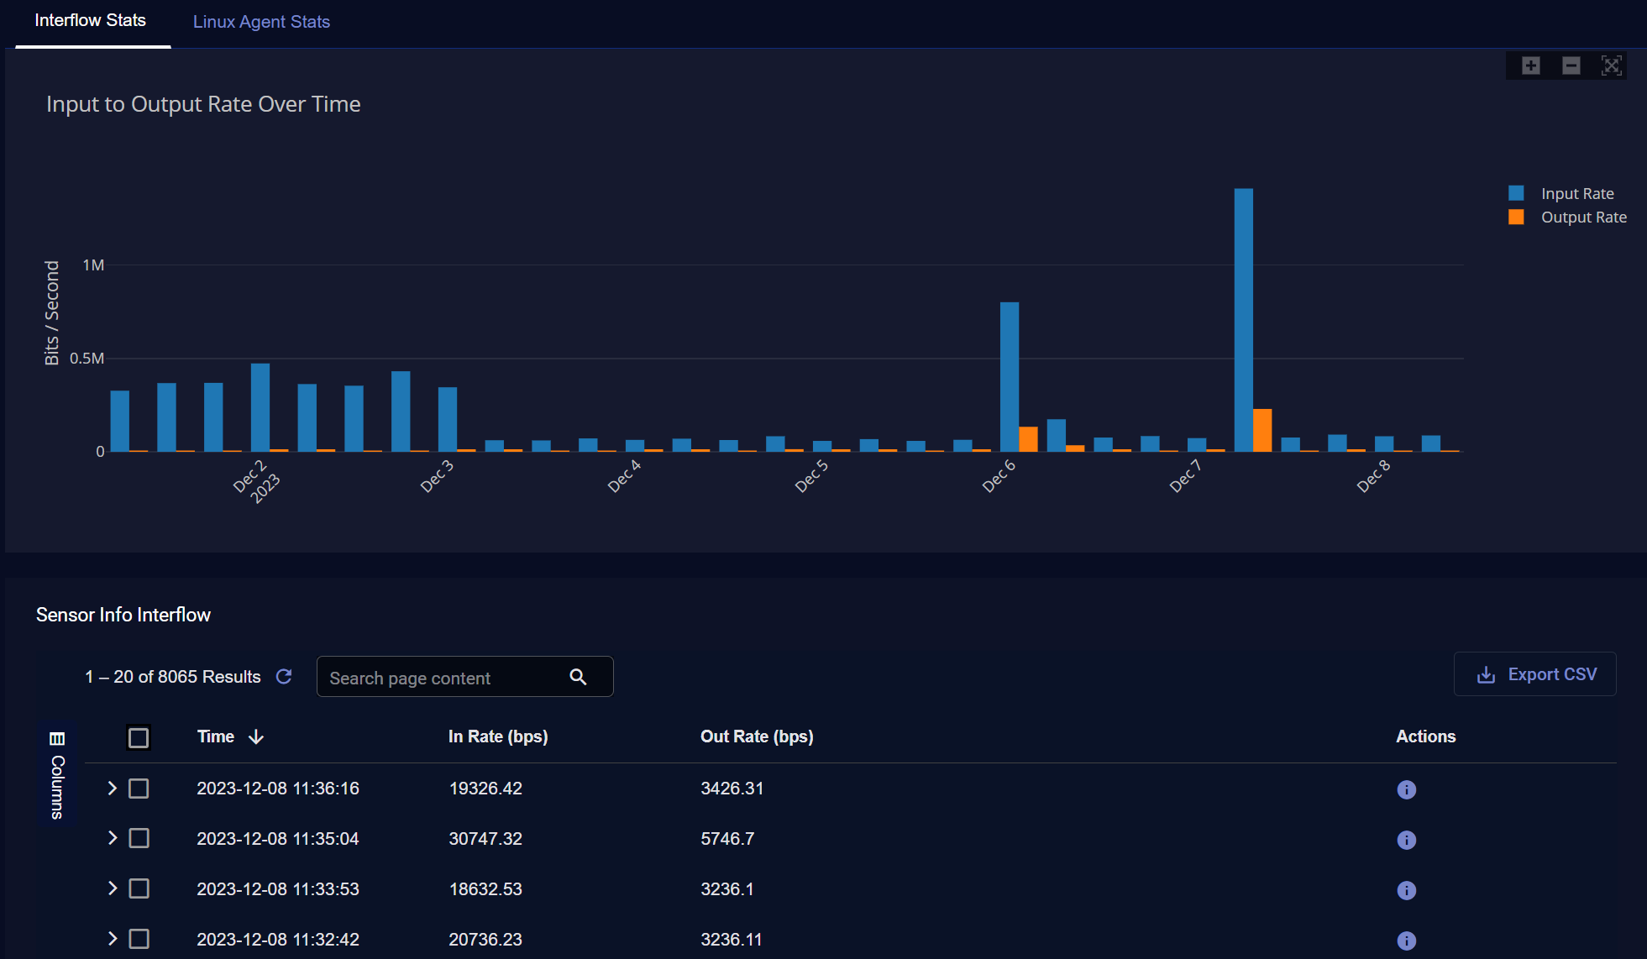Click the magnifier search icon
1647x959 pixels.
[x=578, y=677]
